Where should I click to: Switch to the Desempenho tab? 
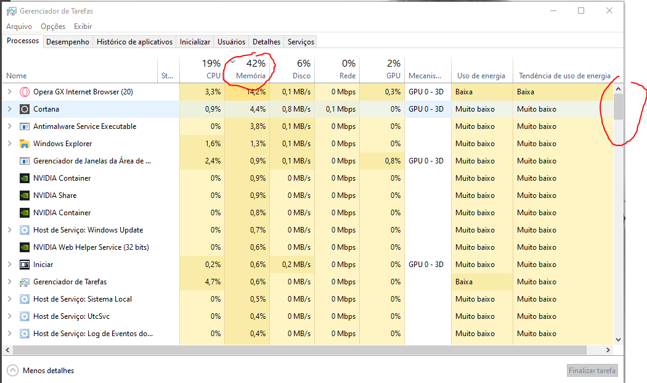click(x=68, y=42)
